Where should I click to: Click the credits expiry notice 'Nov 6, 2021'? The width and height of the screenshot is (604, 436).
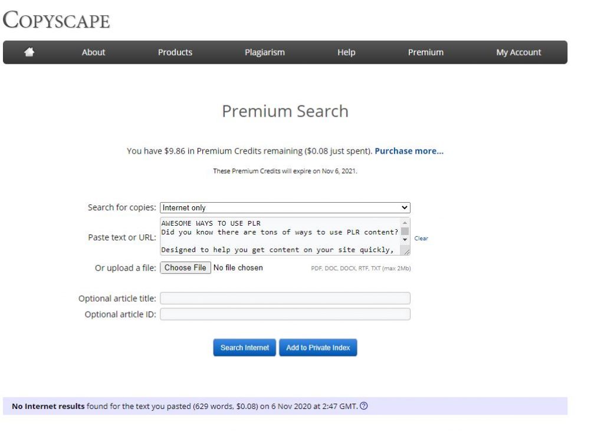[x=339, y=171]
